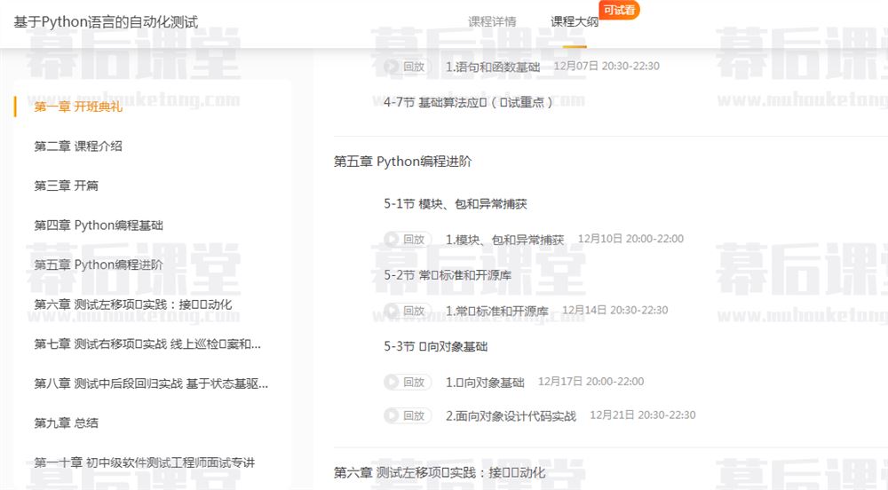Open sidebar item 第五章 Python编程进阶

99,265
